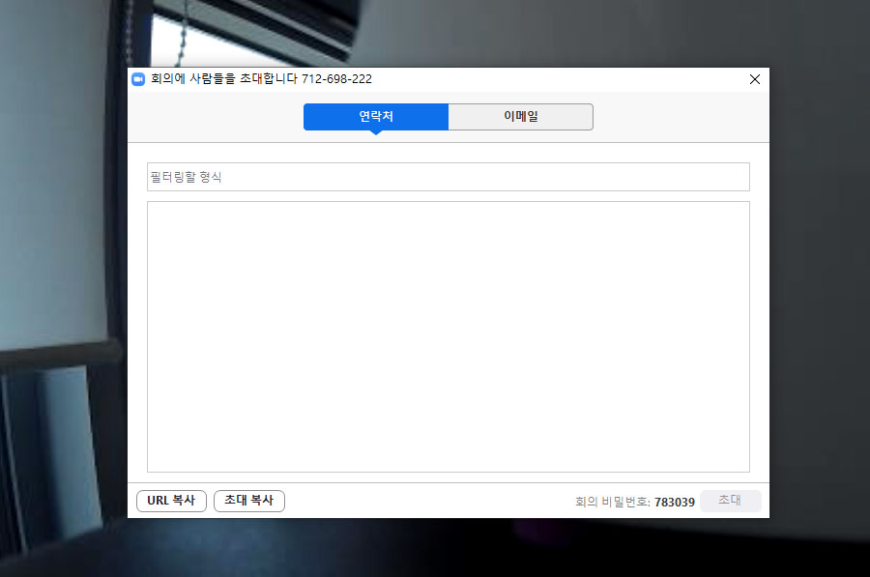This screenshot has height=577, width=870.
Task: Click the 초대 복사 button
Action: 249,501
